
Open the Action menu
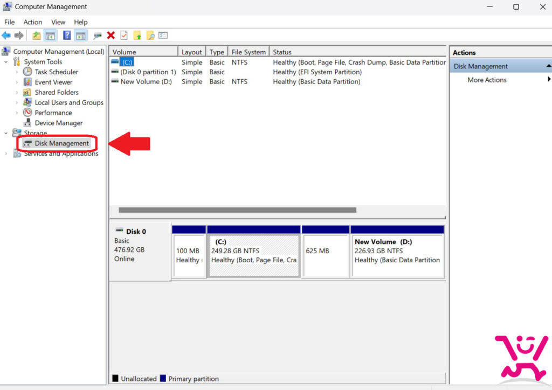click(x=33, y=22)
